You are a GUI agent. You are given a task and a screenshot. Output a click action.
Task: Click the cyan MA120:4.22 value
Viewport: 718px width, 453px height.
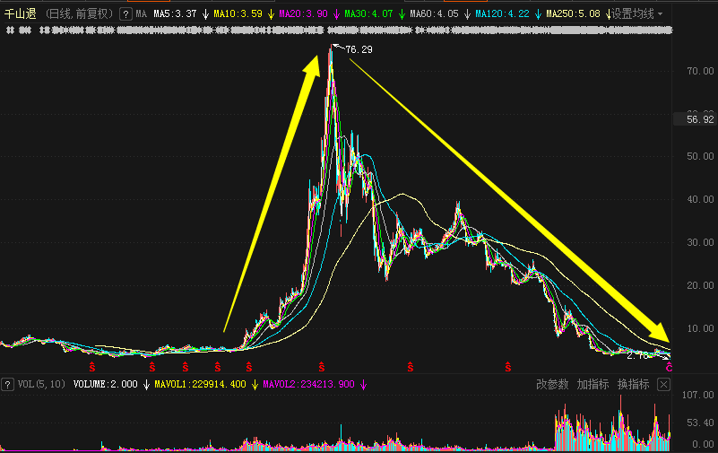tap(502, 14)
